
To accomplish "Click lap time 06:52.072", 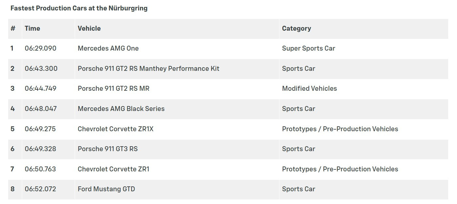I will 40,189.
